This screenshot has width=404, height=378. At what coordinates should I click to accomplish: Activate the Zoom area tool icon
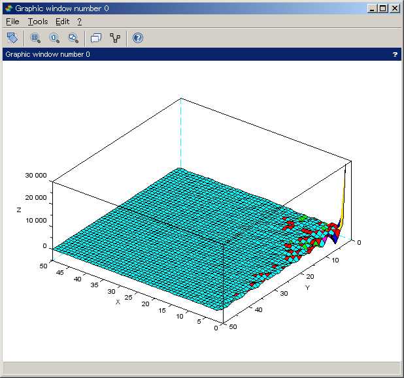coord(35,38)
